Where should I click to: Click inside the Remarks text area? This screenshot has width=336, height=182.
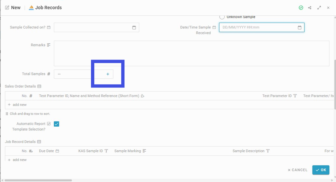click(x=192, y=53)
